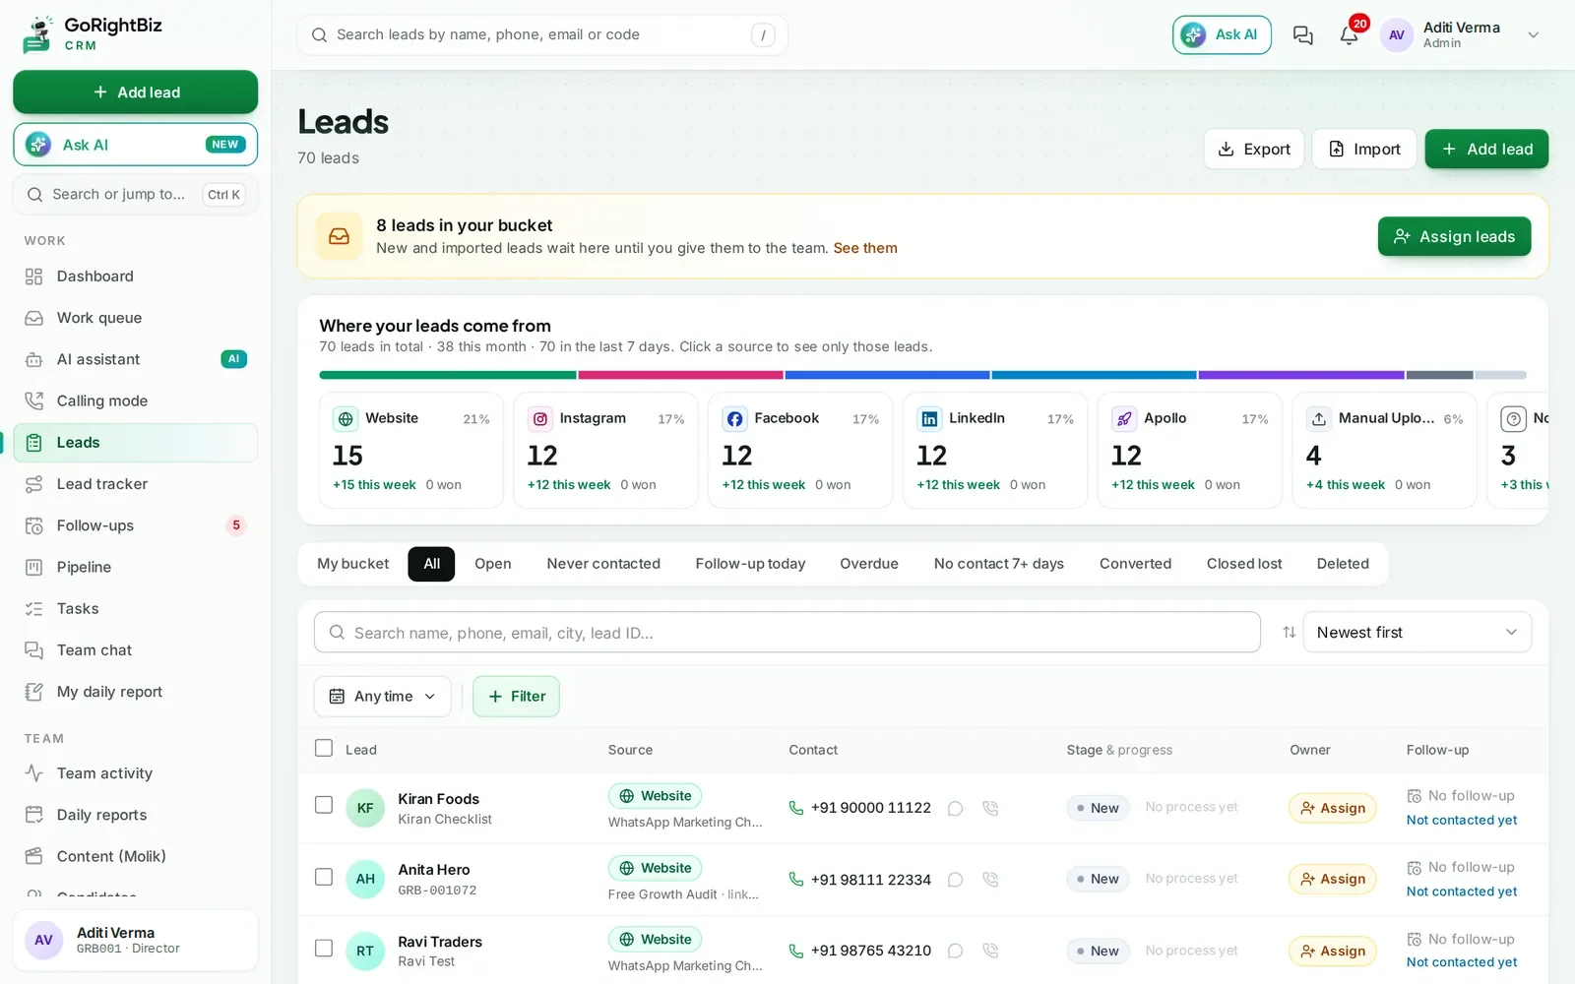Click the sort order arrows icon
This screenshot has height=984, width=1575.
pyautogui.click(x=1289, y=632)
